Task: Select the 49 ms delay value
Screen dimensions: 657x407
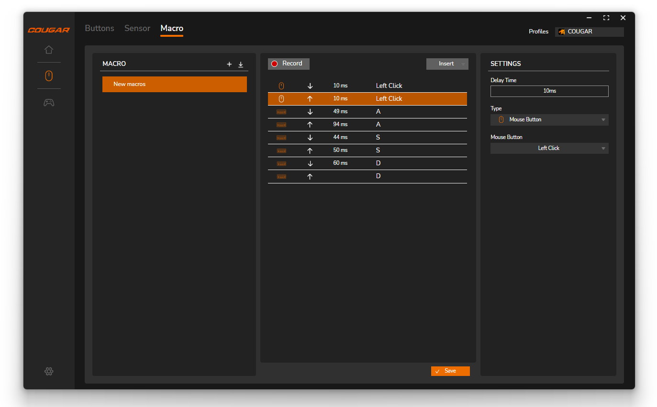Action: click(x=340, y=112)
